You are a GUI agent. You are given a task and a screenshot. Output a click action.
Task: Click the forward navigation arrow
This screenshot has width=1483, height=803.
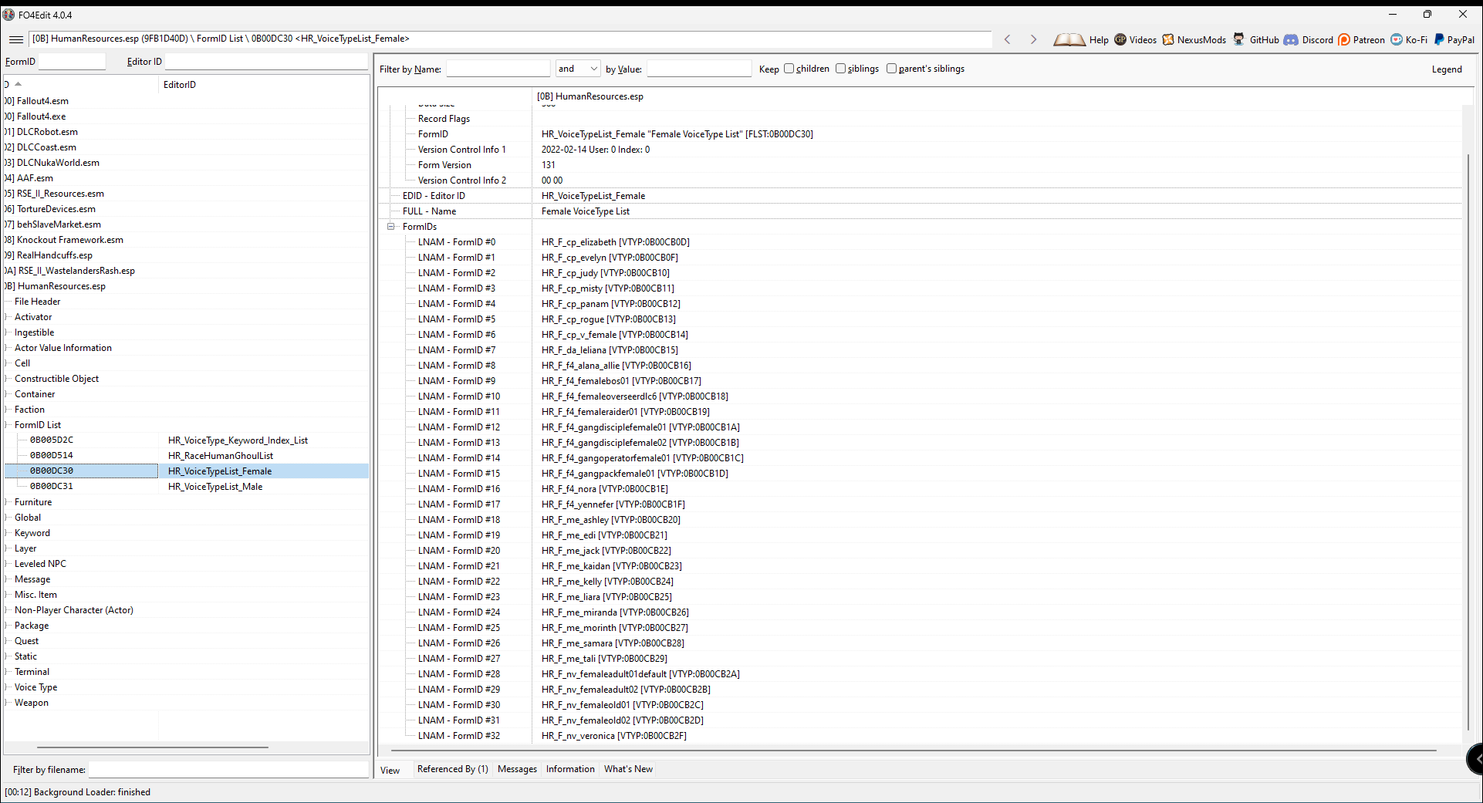click(1033, 39)
